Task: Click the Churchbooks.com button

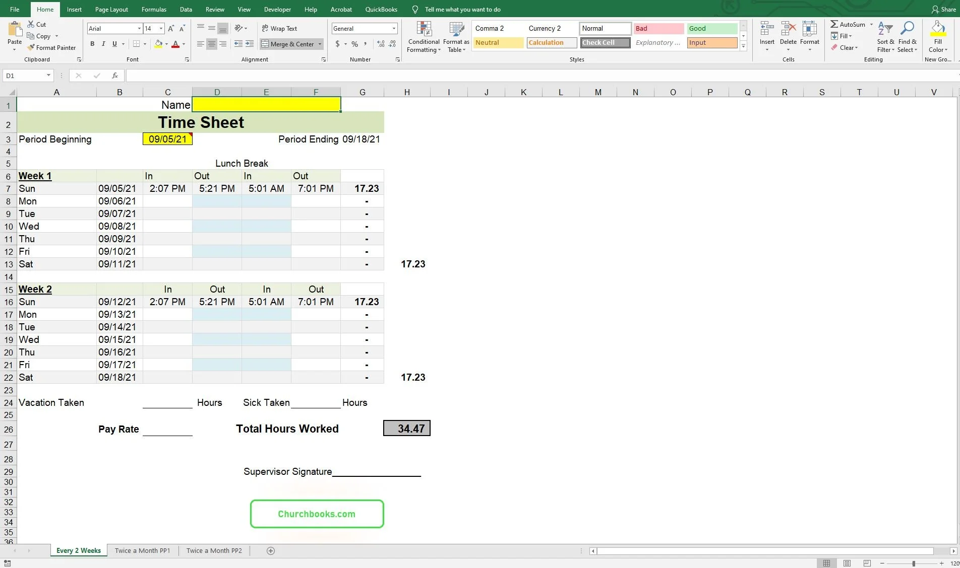Action: (x=317, y=514)
